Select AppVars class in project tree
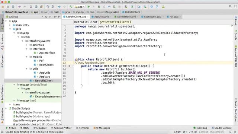 [x=45, y=77]
